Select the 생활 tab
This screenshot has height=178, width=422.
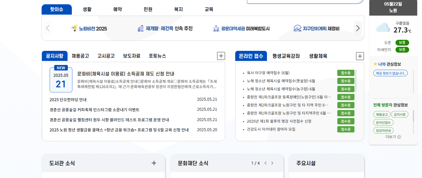pyautogui.click(x=87, y=9)
